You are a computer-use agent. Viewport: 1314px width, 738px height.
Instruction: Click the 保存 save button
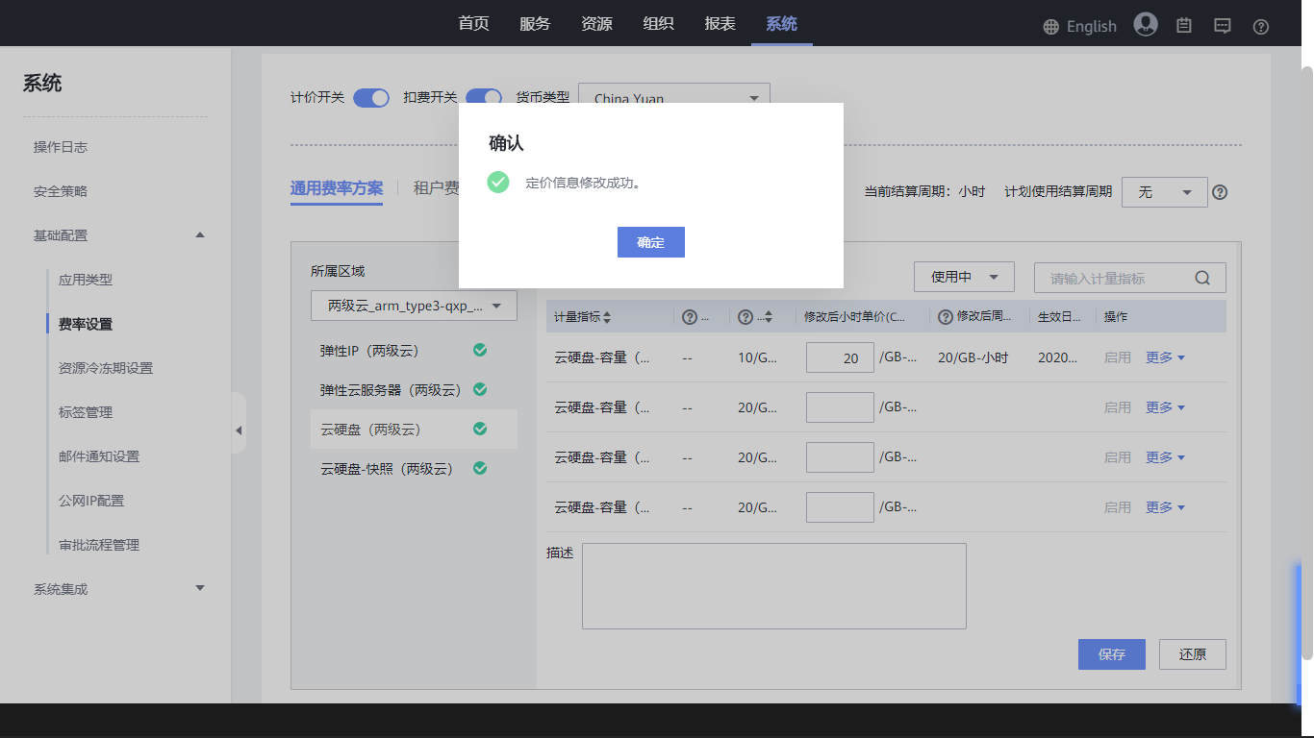coord(1111,654)
